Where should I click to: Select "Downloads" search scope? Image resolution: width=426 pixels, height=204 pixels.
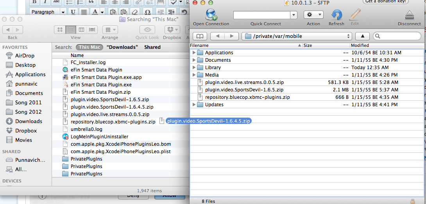[x=122, y=47]
